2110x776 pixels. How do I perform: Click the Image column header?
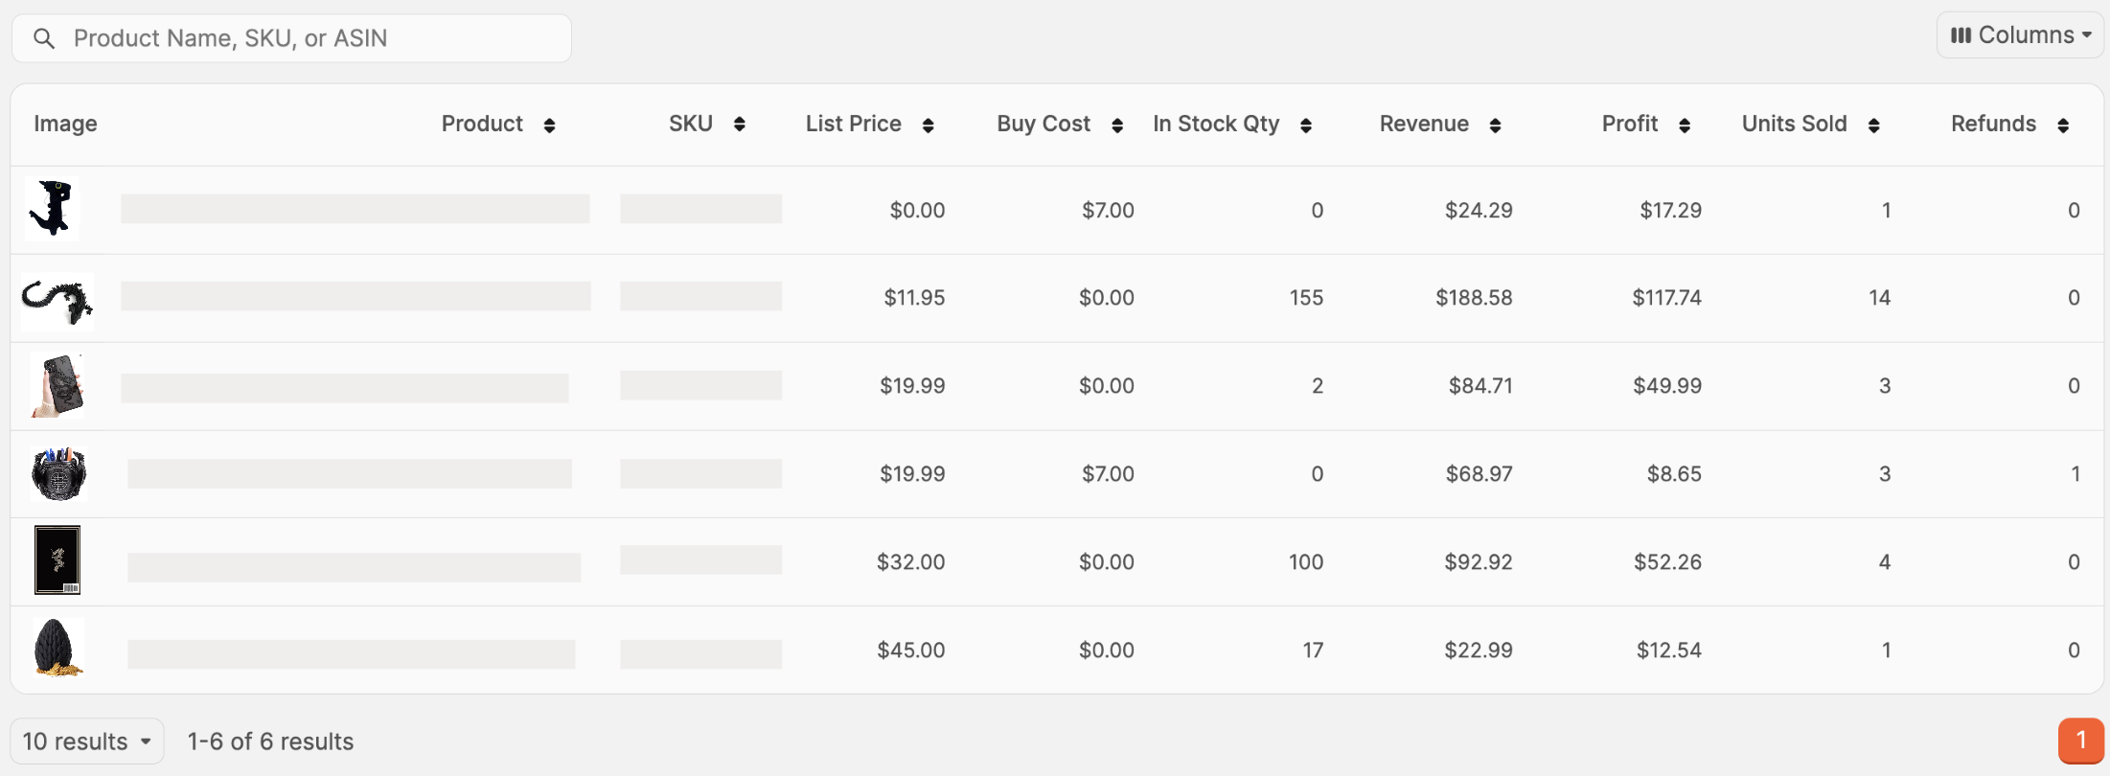click(65, 124)
